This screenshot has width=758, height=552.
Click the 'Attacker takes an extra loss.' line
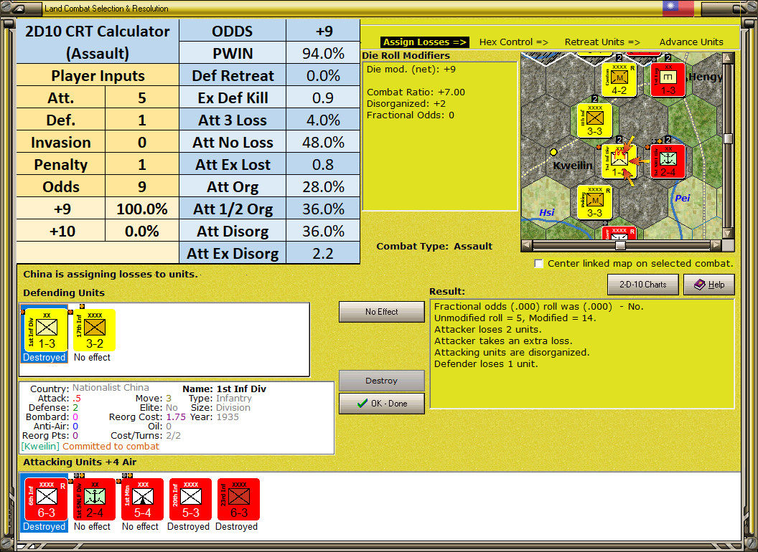coord(503,341)
